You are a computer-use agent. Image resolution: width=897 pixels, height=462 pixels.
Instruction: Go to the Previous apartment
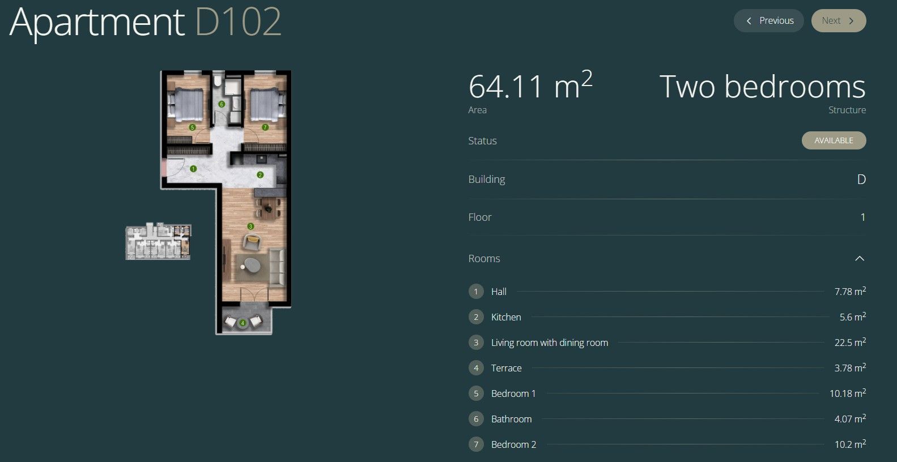[768, 21]
